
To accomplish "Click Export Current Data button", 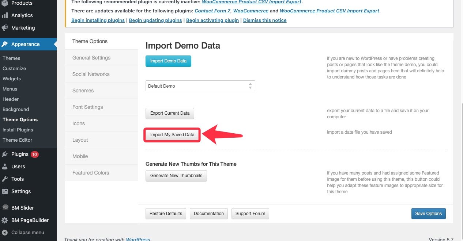I will click(x=170, y=113).
